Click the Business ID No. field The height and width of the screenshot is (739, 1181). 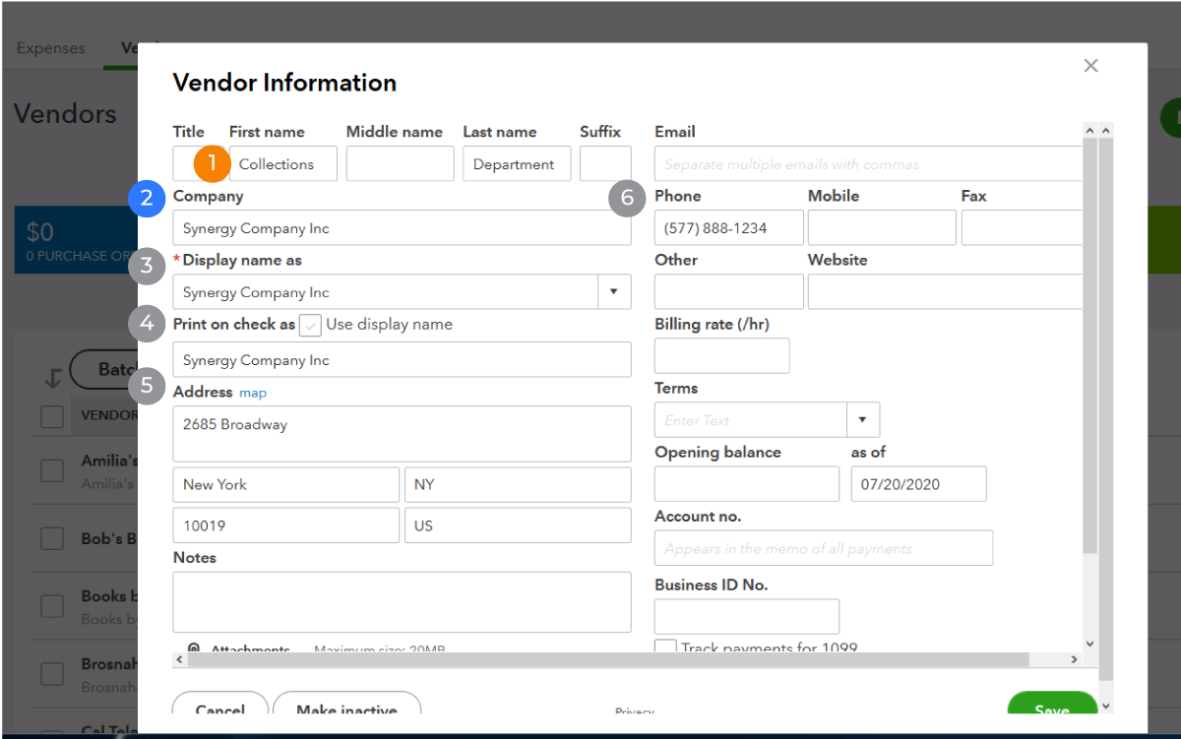point(747,616)
